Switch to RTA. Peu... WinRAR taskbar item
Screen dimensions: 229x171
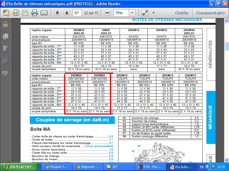150,167
